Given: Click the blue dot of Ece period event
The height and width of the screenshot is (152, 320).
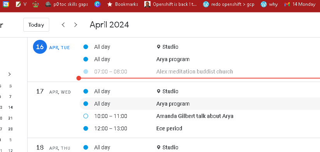Looking at the screenshot, I should click(x=86, y=128).
